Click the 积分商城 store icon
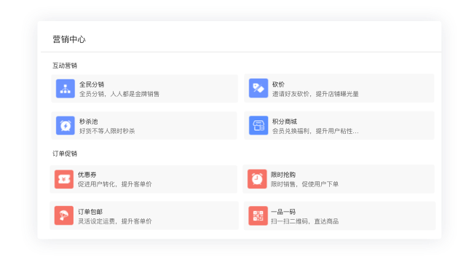 click(258, 125)
